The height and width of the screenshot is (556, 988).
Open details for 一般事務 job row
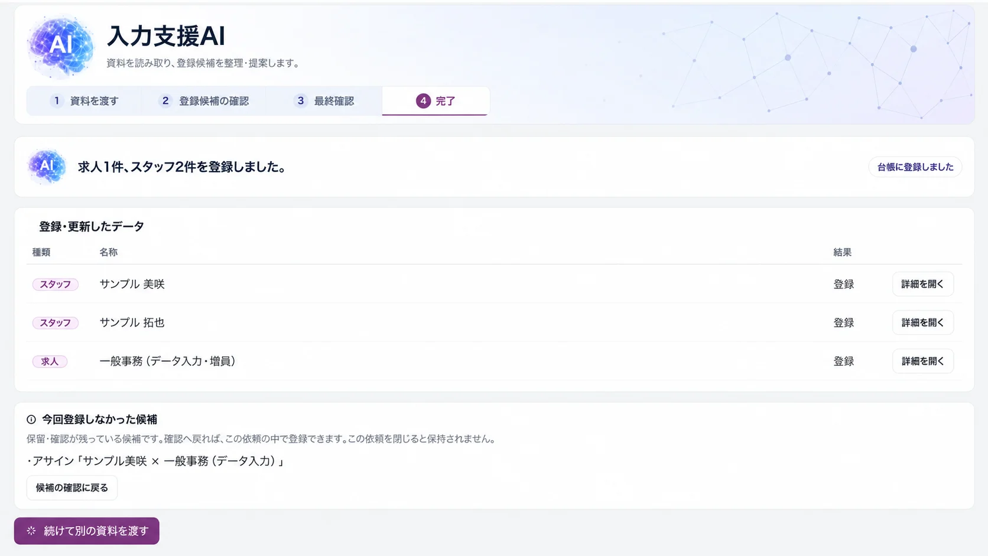922,361
